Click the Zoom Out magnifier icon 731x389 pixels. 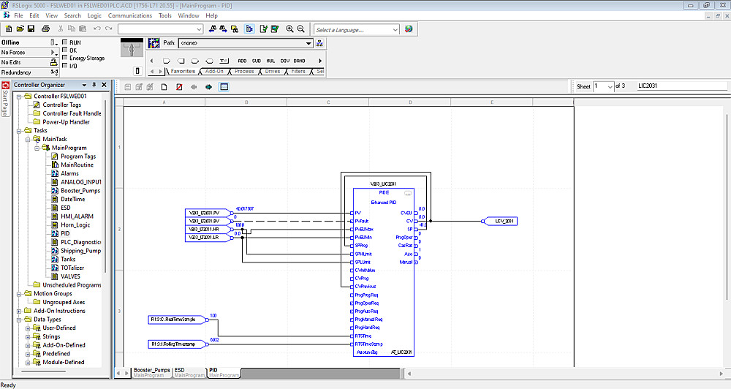[x=300, y=29]
